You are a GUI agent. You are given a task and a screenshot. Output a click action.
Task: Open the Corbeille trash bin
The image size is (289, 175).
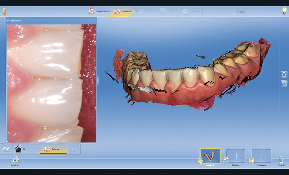281,159
